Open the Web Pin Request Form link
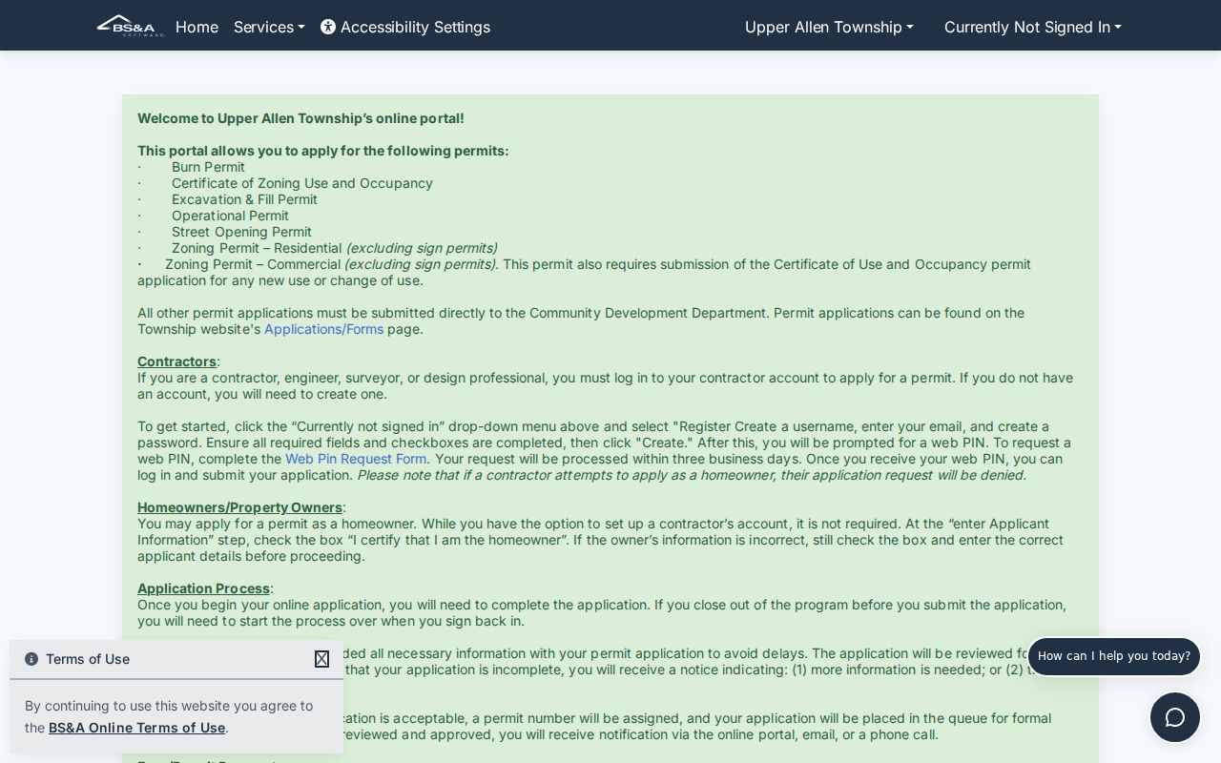Viewport: 1221px width, 763px height. (x=356, y=459)
